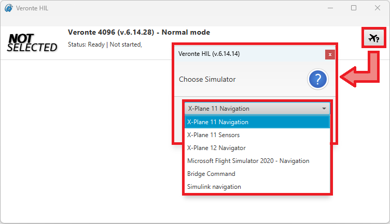Image resolution: width=390 pixels, height=224 pixels.
Task: Click the airplane question-mark simulator selection icon
Action: pyautogui.click(x=373, y=38)
